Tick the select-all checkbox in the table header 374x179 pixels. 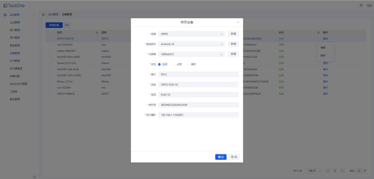click(x=50, y=32)
